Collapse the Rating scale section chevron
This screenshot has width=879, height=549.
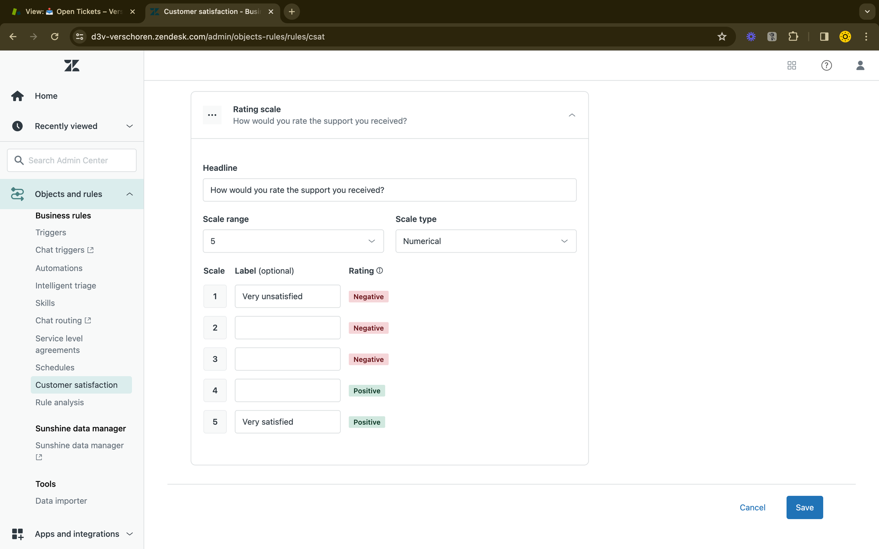pos(572,115)
